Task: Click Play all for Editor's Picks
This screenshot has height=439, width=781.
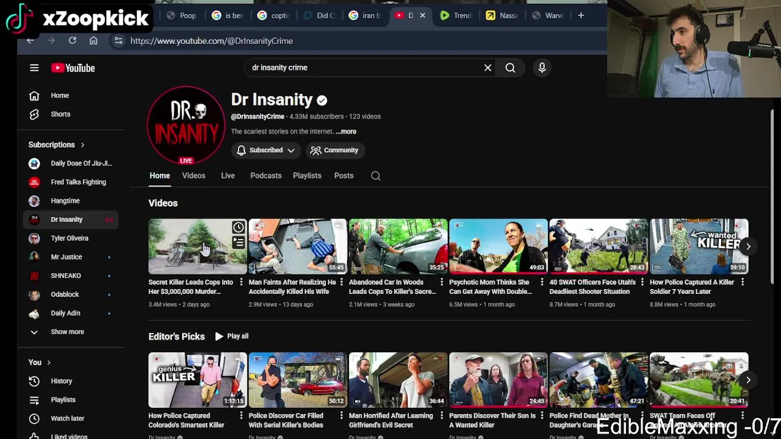Action: point(232,336)
